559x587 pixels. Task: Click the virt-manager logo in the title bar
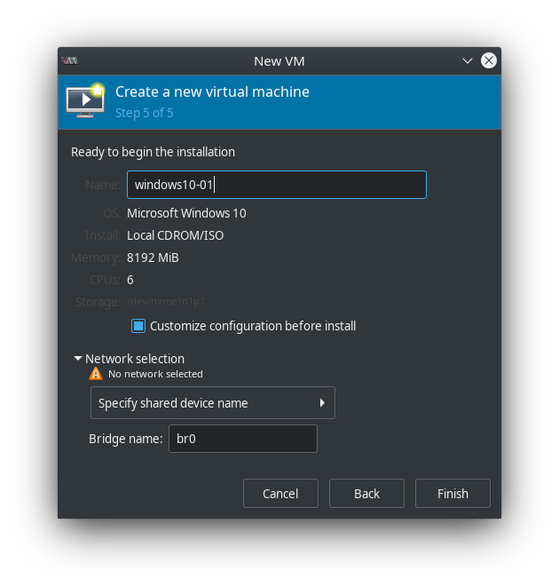tap(69, 60)
